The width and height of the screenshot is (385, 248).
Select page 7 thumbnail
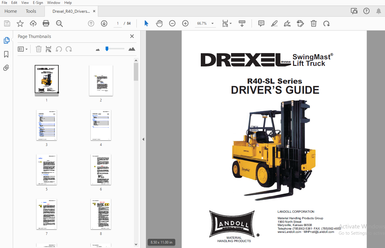(47, 214)
